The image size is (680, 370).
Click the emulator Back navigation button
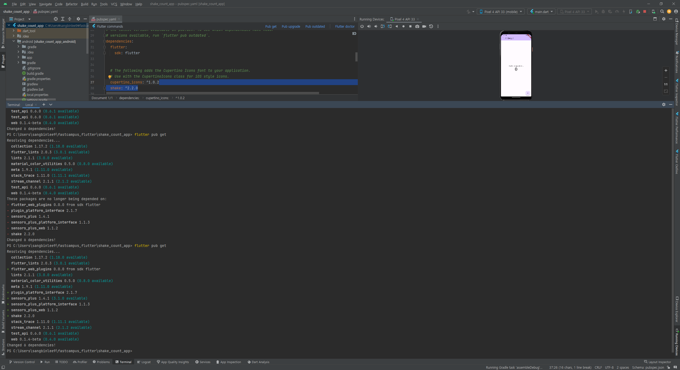coord(397,26)
